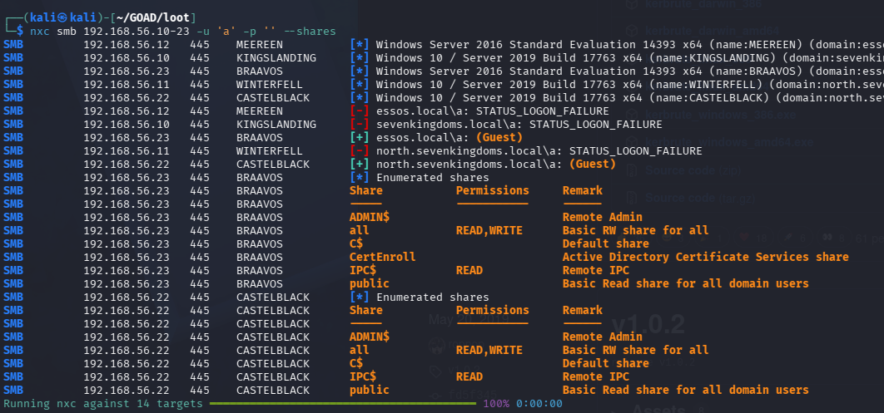Select ADMIN$ share under CASTELBLACK
The height and width of the screenshot is (413, 884).
[x=370, y=337]
